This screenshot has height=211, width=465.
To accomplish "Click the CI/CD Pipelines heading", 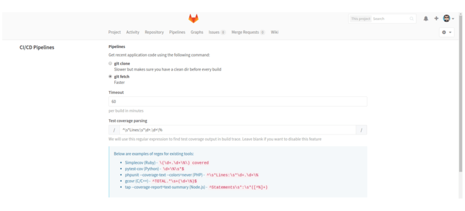I will click(37, 47).
